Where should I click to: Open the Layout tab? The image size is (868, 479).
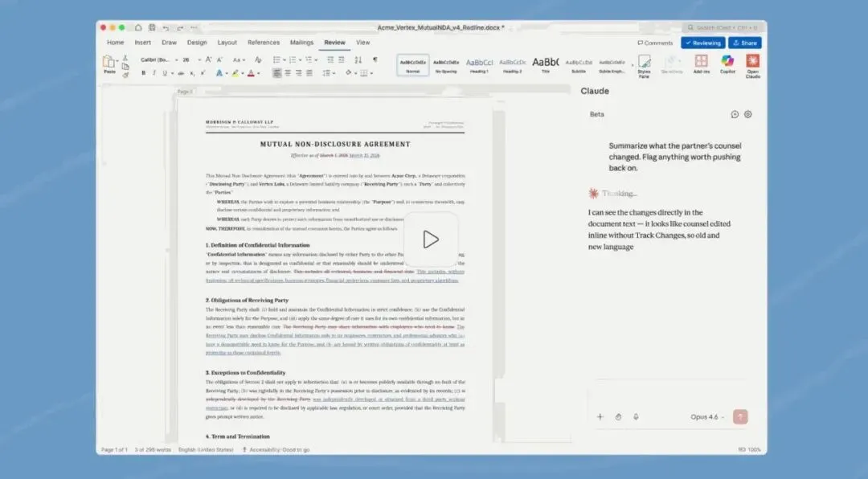click(x=227, y=43)
